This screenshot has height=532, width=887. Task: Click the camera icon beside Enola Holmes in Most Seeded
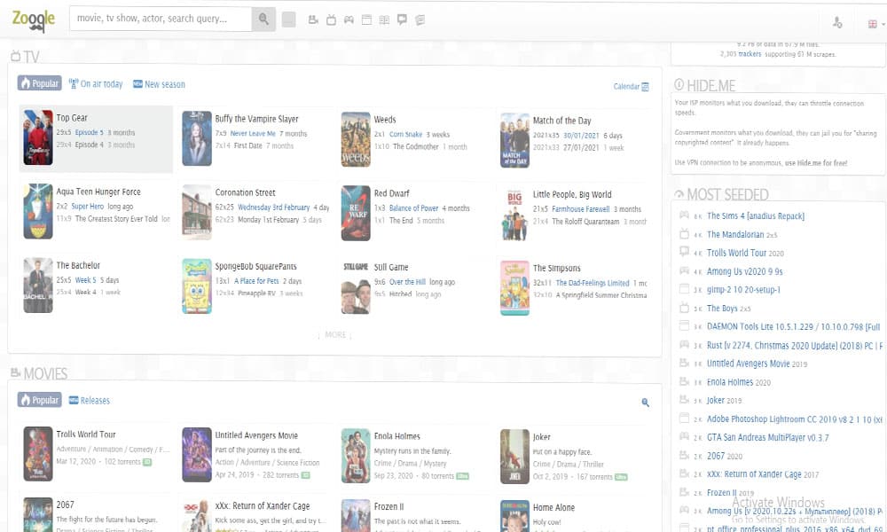(x=684, y=381)
